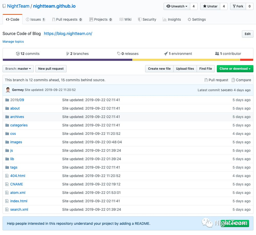
Task: Click the Find File button
Action: [206, 69]
